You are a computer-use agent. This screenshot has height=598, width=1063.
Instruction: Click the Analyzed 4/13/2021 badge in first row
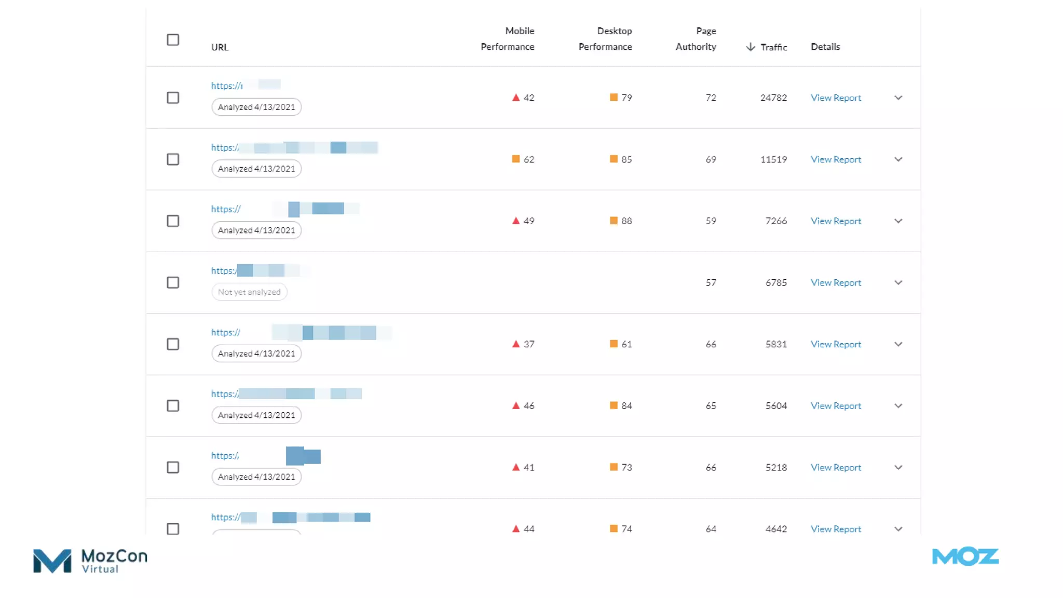tap(256, 107)
